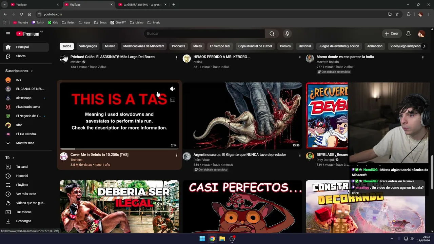
Task: Open File Explorer from the taskbar
Action: point(222,239)
